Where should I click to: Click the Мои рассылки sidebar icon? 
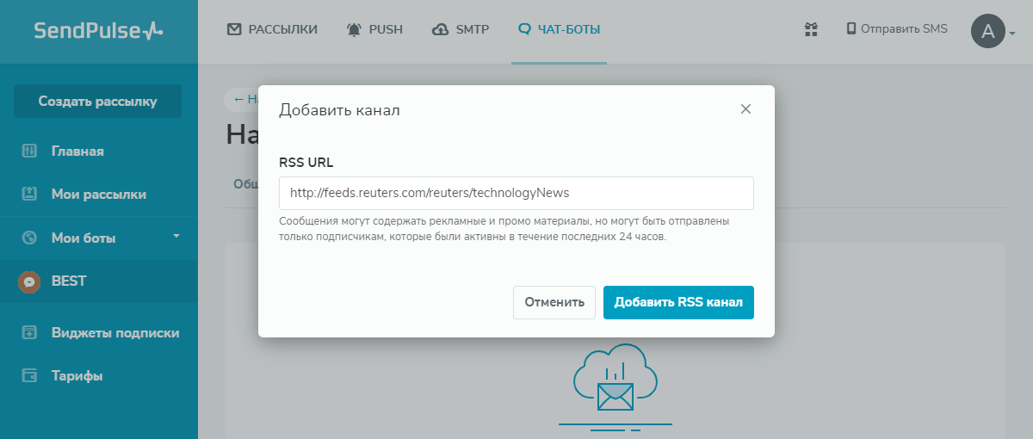pyautogui.click(x=29, y=195)
